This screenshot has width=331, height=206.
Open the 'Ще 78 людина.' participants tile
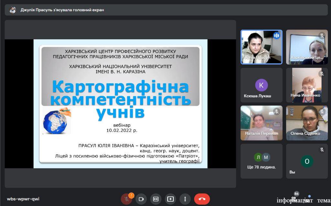[262, 161]
